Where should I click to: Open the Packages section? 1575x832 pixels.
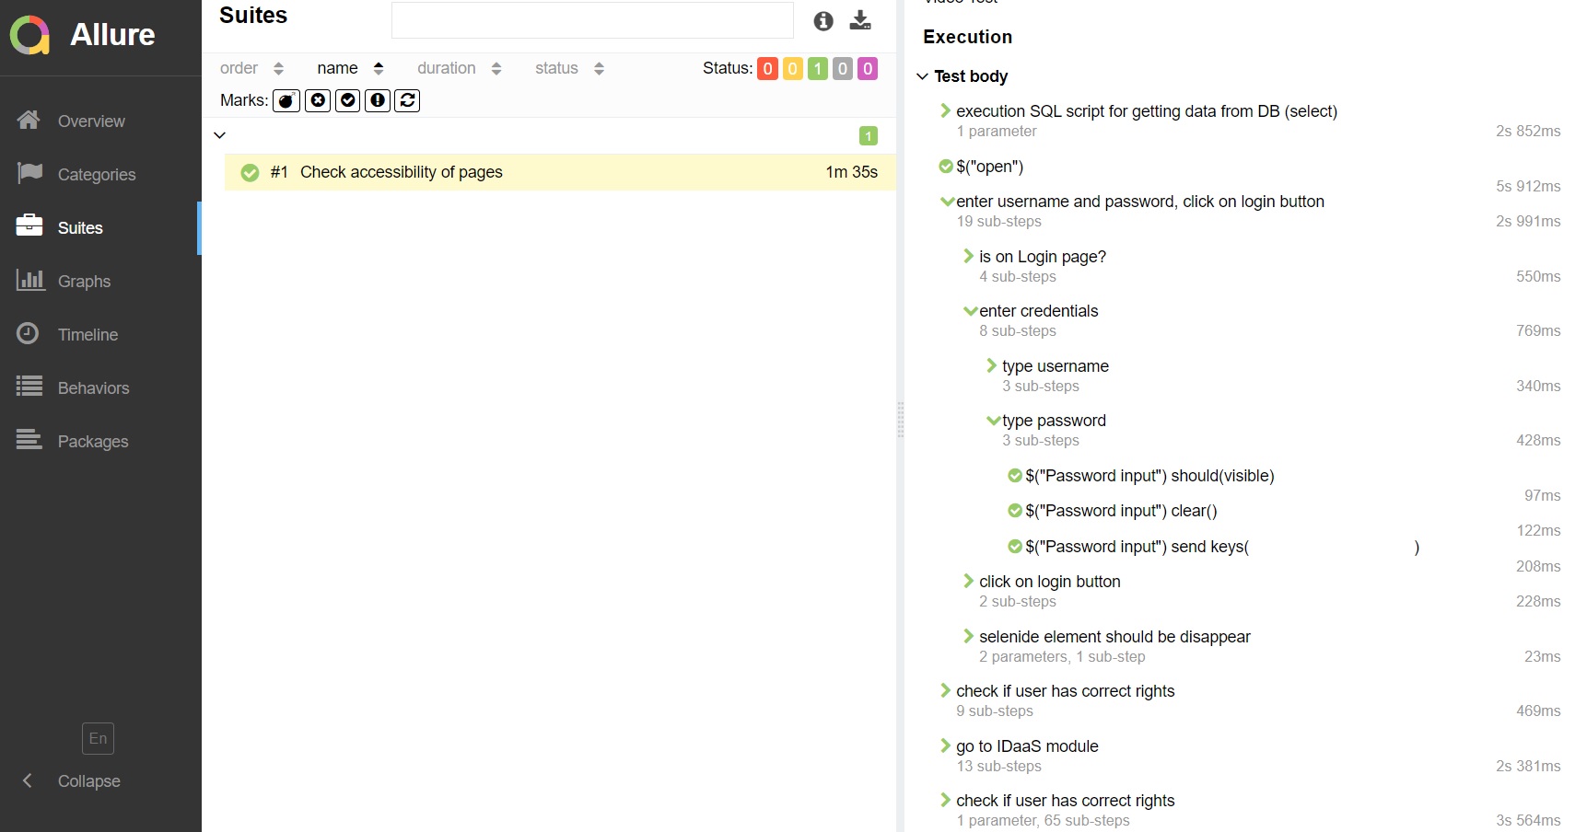(x=92, y=441)
